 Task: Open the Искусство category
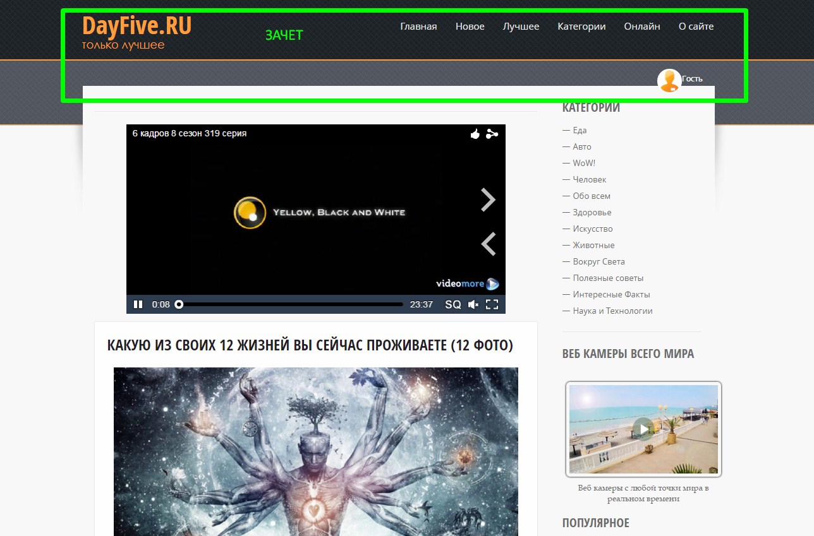[593, 229]
